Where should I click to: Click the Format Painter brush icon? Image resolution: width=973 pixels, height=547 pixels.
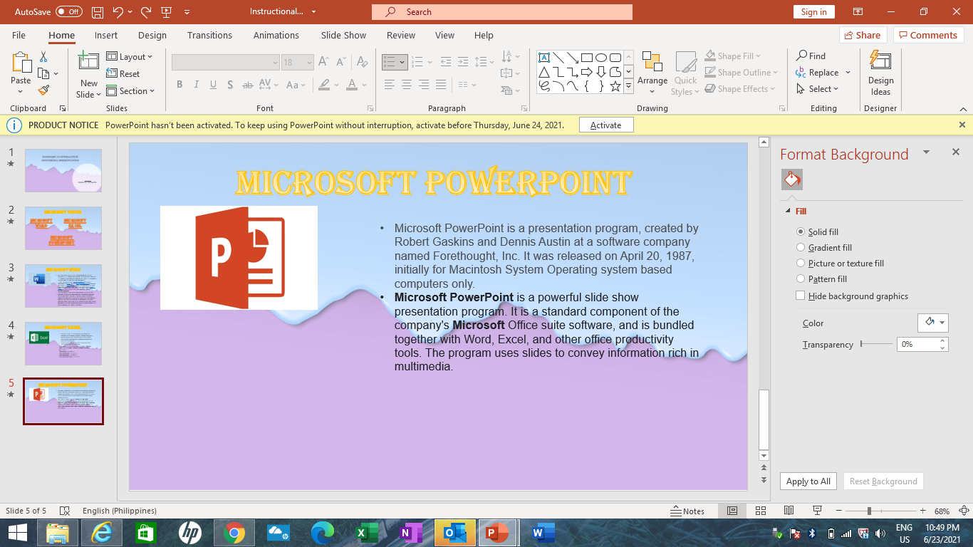[x=43, y=90]
